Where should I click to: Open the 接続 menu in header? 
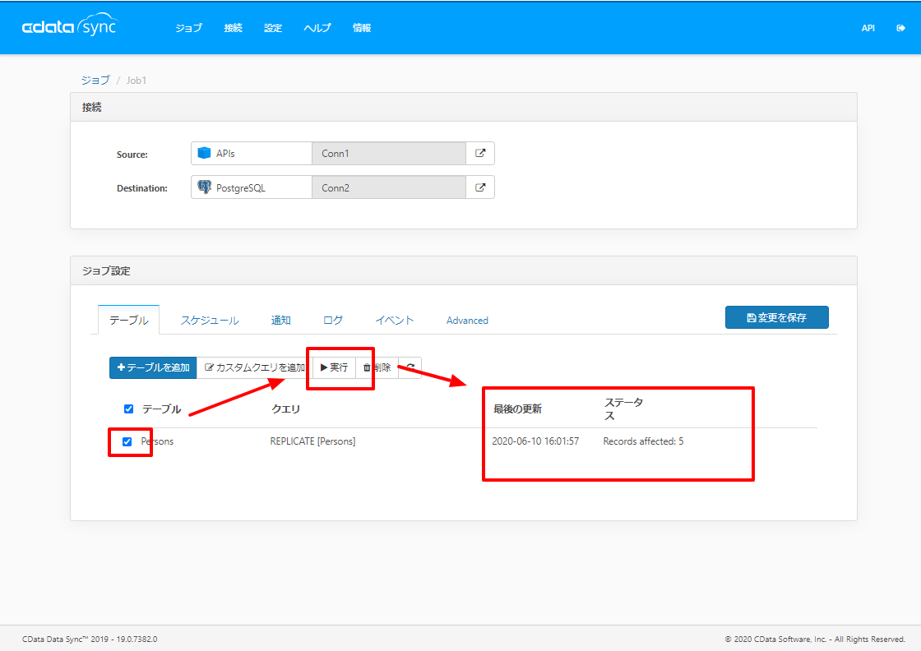click(x=234, y=28)
